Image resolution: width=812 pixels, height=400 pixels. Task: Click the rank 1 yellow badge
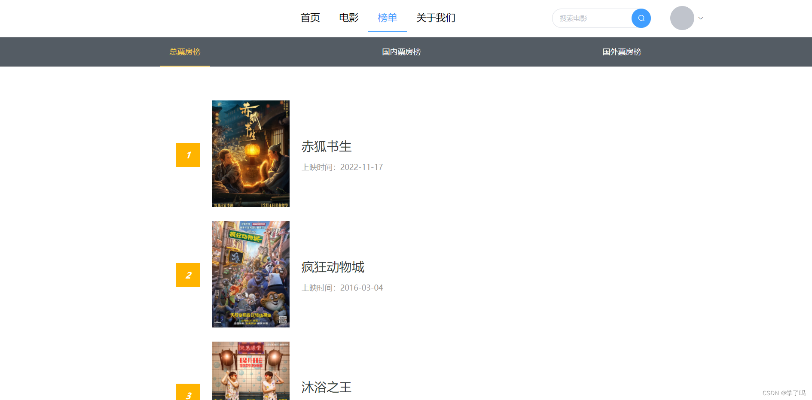coord(188,155)
